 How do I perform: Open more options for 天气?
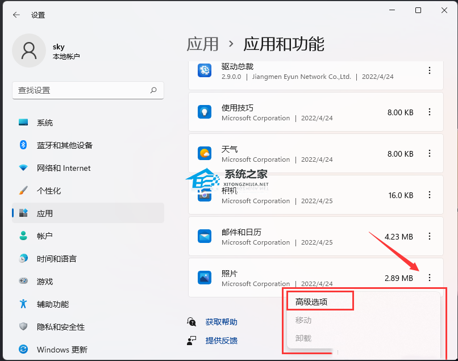click(x=430, y=153)
